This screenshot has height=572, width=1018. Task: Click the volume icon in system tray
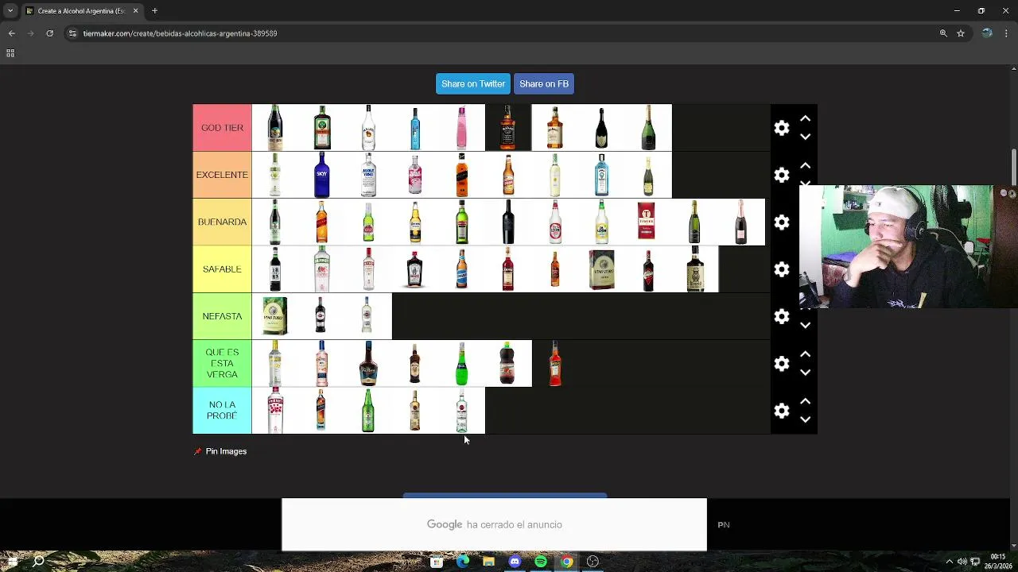(962, 562)
